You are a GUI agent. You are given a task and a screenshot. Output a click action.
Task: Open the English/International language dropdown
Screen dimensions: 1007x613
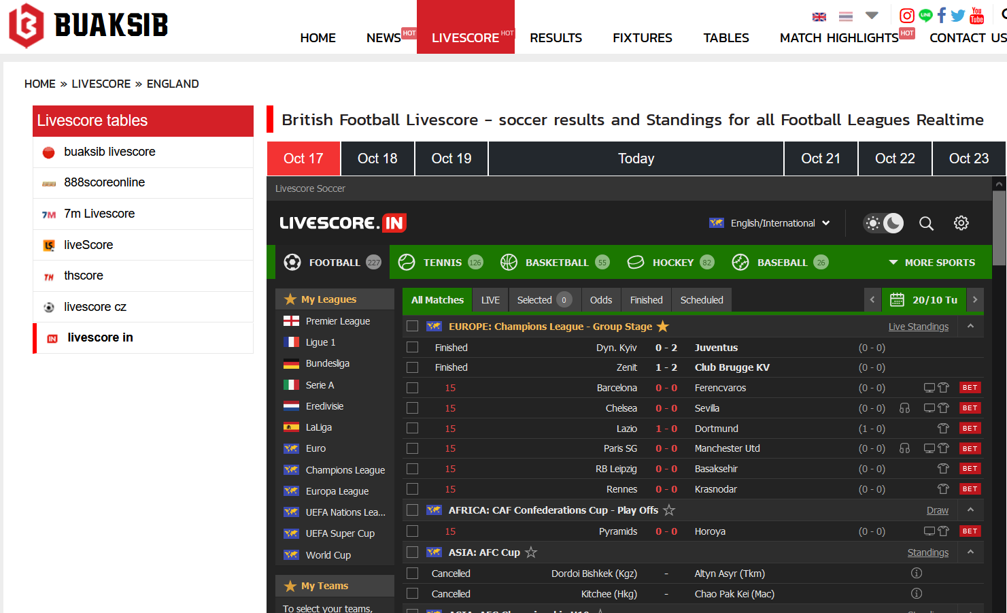pos(770,223)
